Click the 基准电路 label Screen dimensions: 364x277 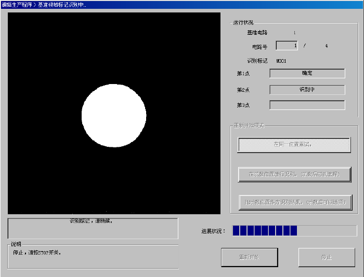pos(257,33)
